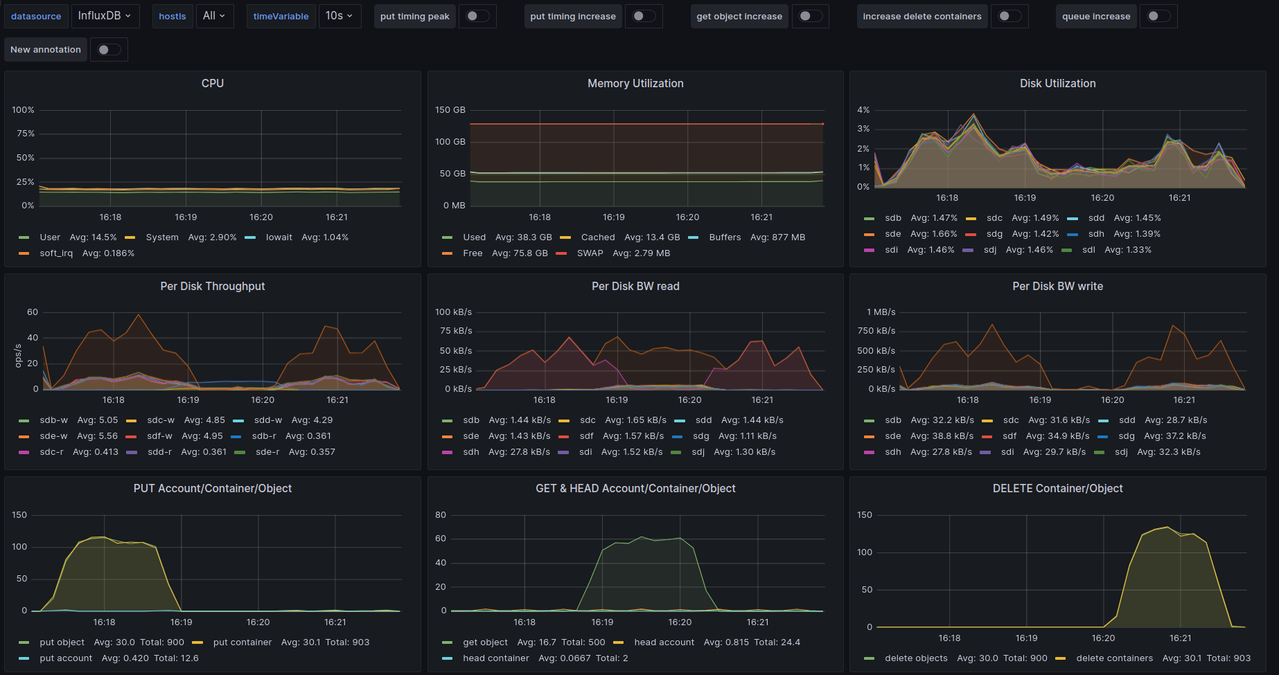Expand the hostIs All dropdown
Image resolution: width=1279 pixels, height=675 pixels.
pyautogui.click(x=213, y=16)
